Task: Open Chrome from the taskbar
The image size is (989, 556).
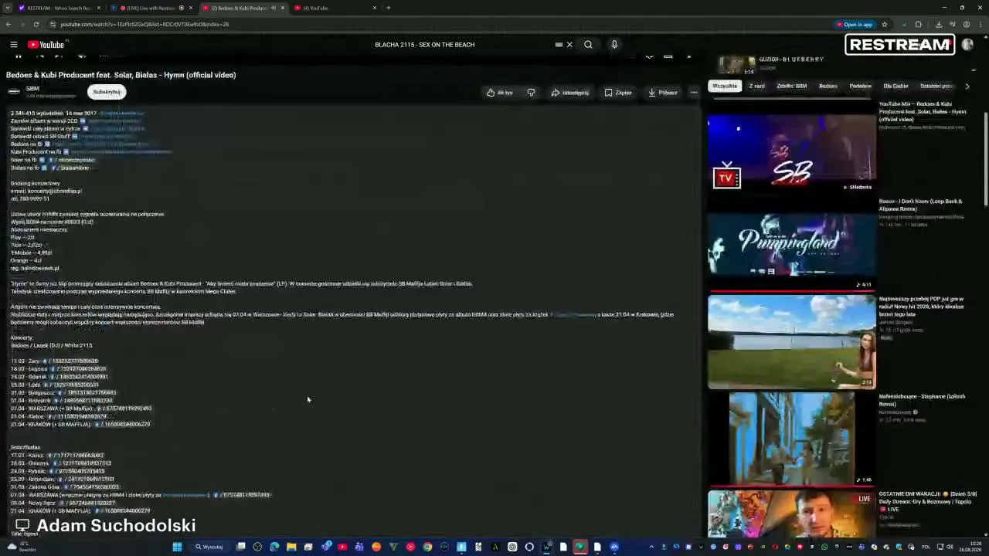Action: pos(427,547)
